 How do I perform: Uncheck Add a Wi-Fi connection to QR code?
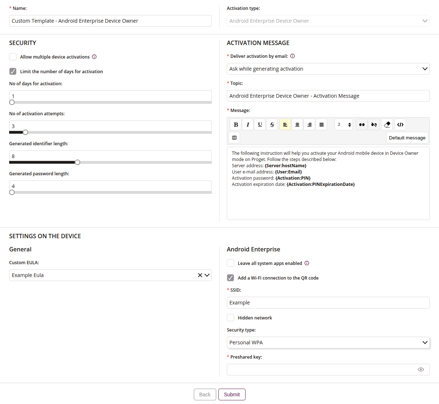(230, 278)
